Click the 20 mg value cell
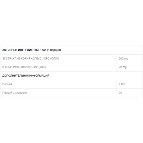 [x=130, y=67]
